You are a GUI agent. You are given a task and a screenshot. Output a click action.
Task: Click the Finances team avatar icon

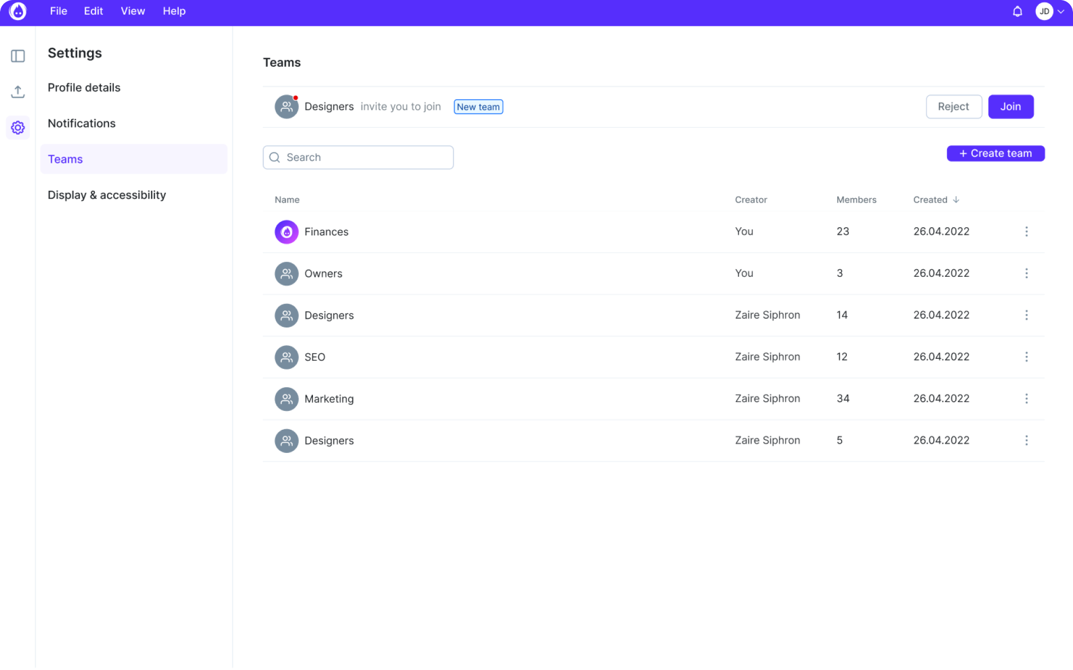pos(287,232)
